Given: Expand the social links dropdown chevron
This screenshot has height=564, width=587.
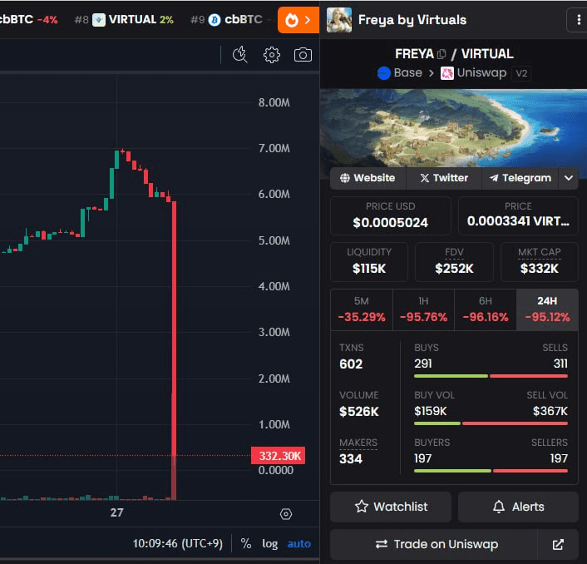Looking at the screenshot, I should 569,178.
